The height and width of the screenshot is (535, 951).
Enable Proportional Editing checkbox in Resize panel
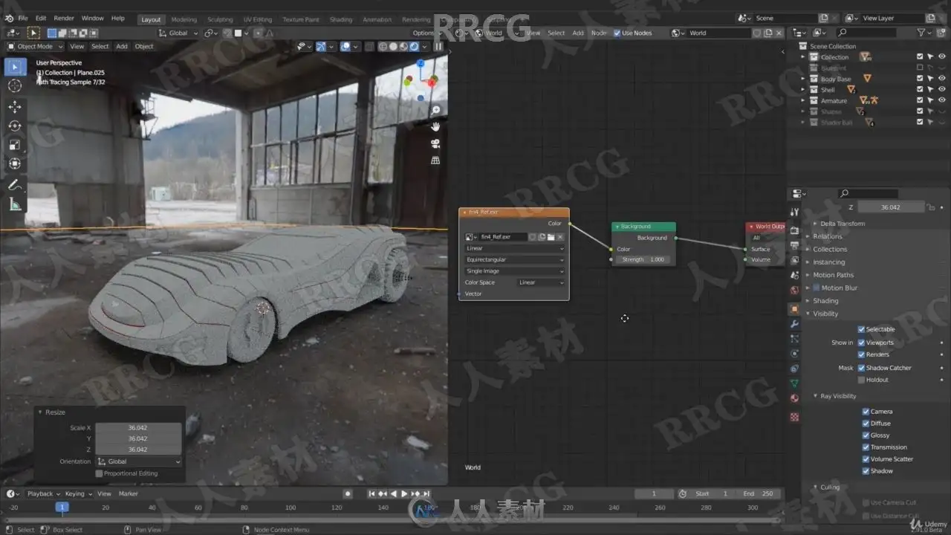(99, 473)
